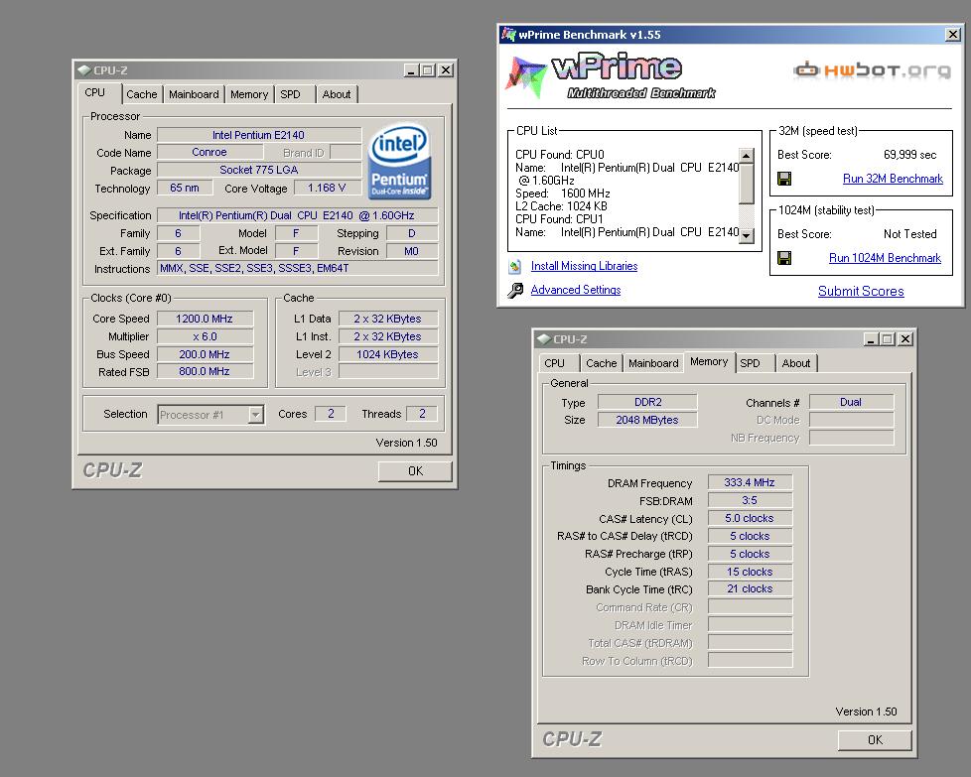Click the 1.168 V core voltage value
Image resolution: width=971 pixels, height=777 pixels.
tap(327, 188)
